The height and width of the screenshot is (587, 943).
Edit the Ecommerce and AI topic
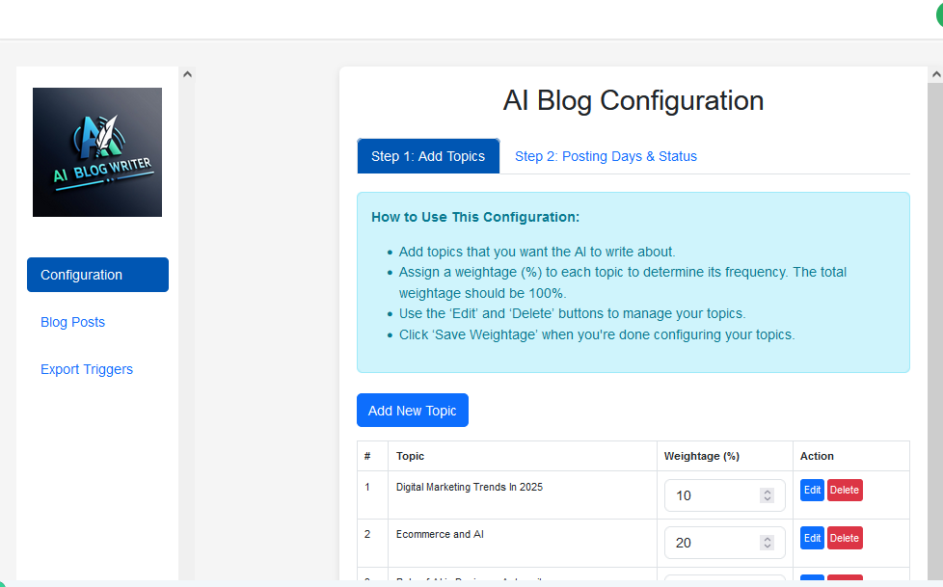tap(812, 538)
